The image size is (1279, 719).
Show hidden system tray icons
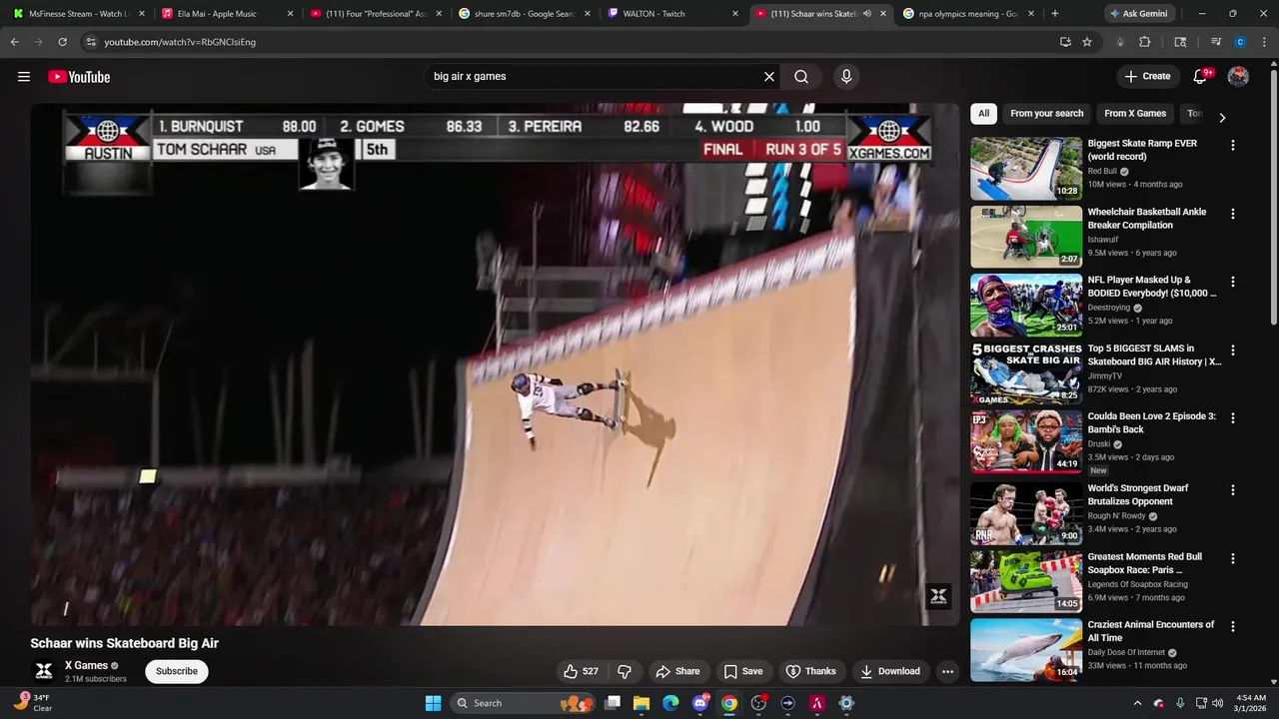(1137, 703)
